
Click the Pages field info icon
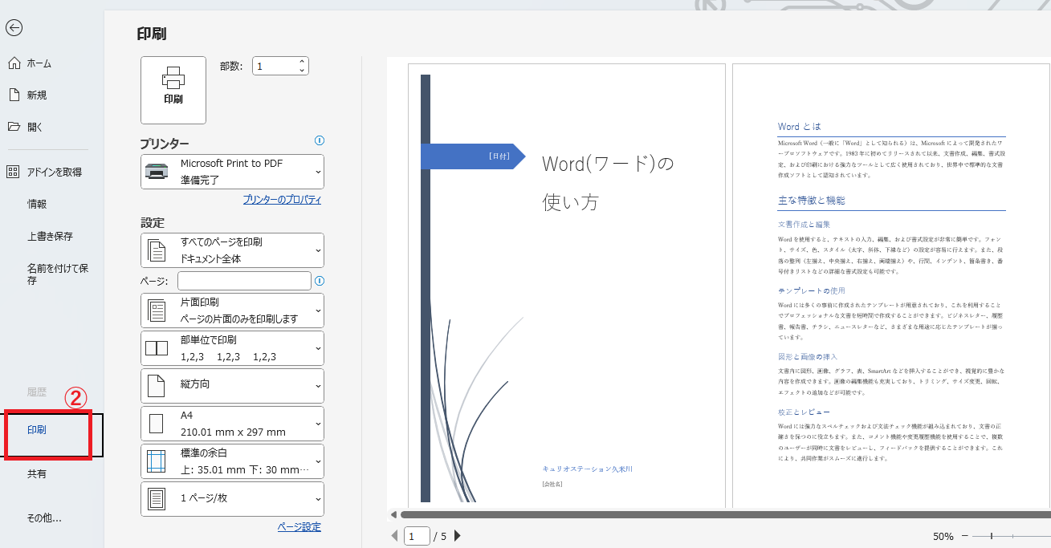click(320, 281)
